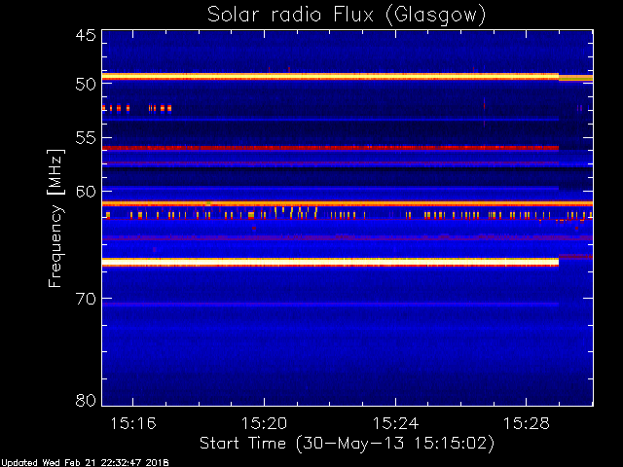
Task: Click the 15:20 time axis label
Action: pyautogui.click(x=264, y=424)
